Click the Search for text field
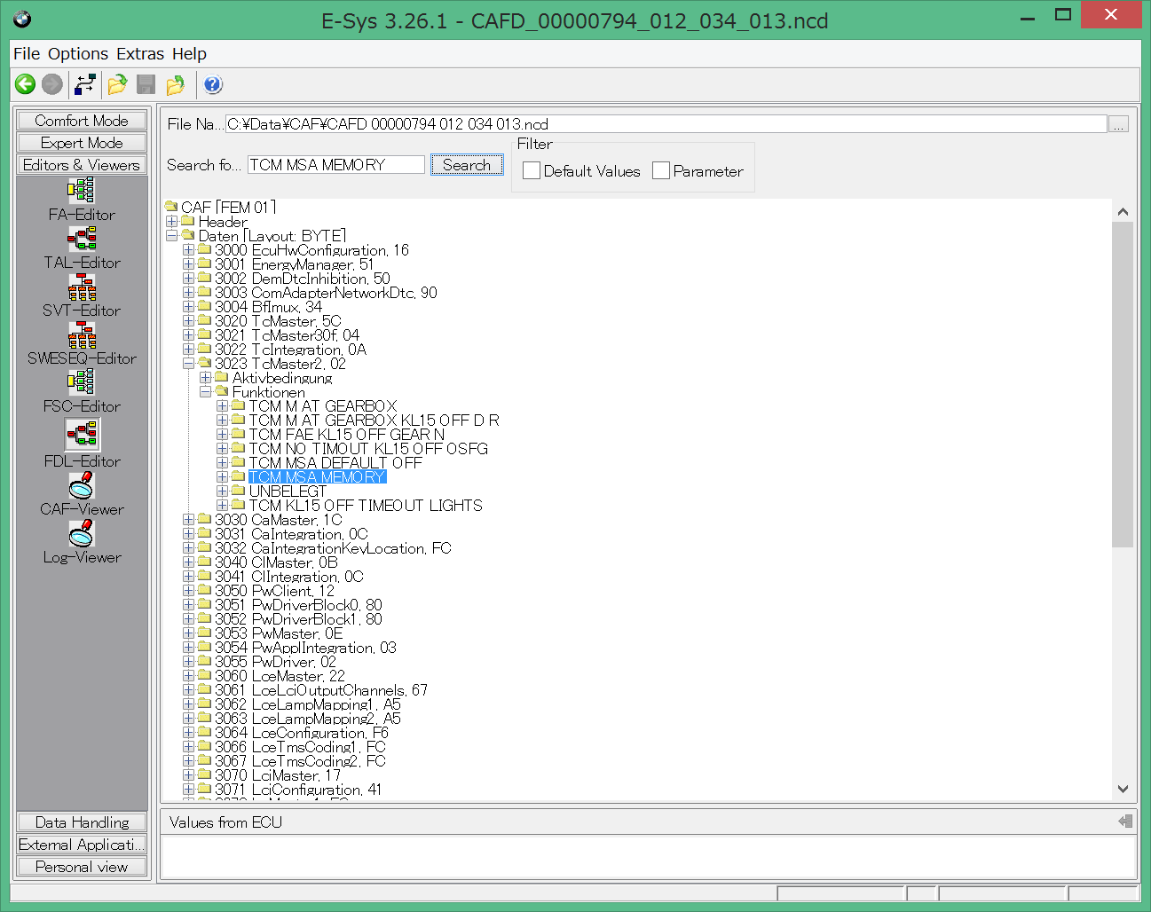 click(335, 165)
